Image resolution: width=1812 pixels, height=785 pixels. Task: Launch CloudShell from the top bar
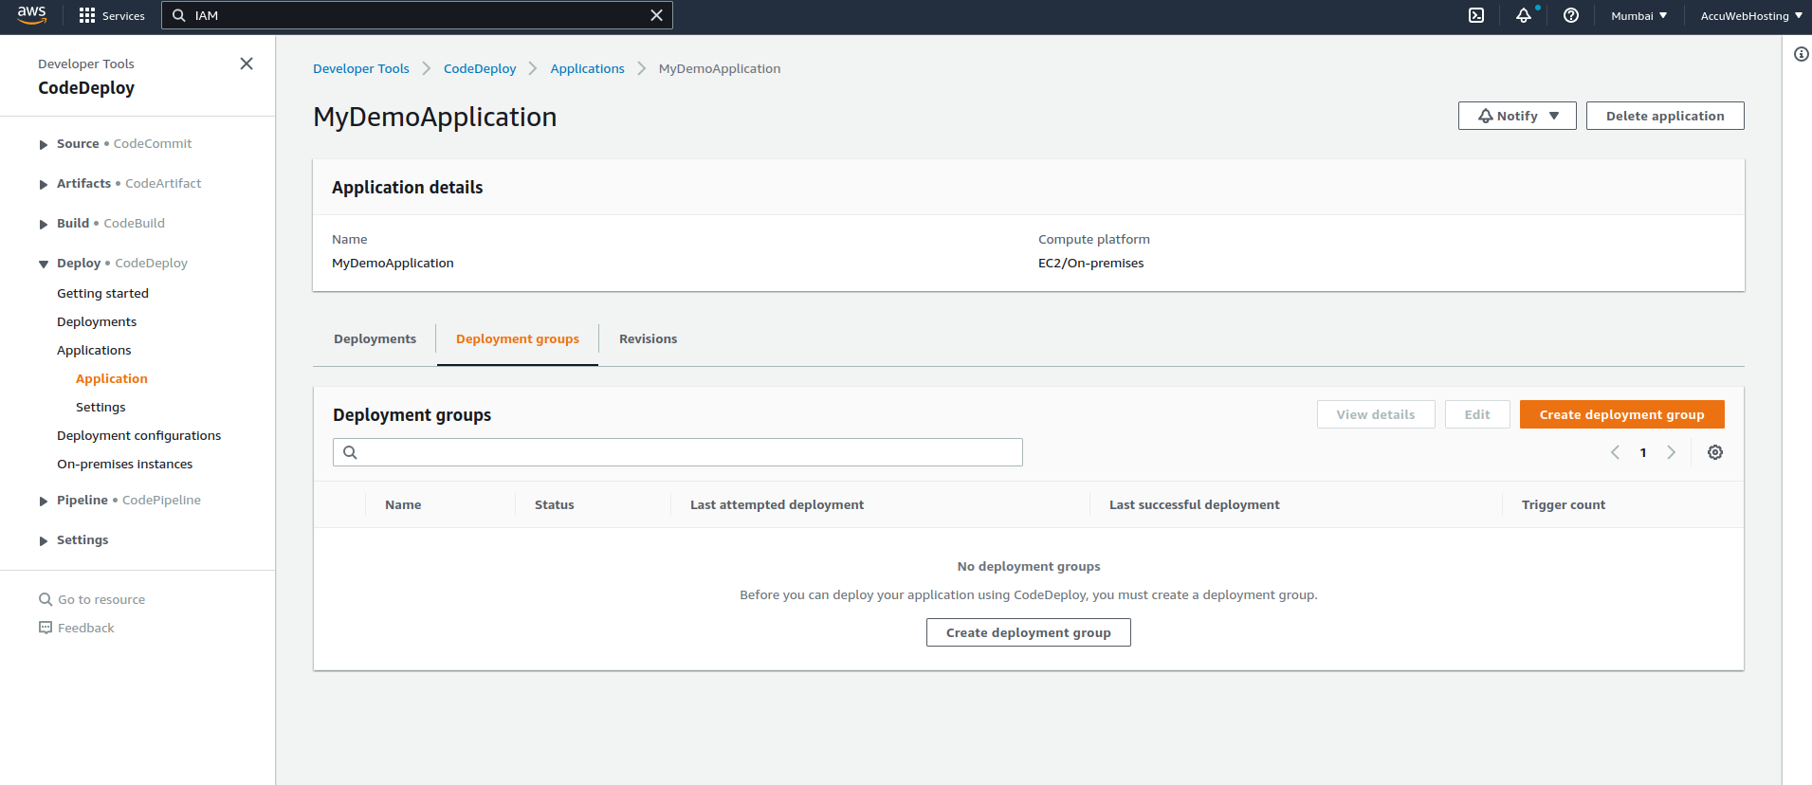click(1476, 15)
